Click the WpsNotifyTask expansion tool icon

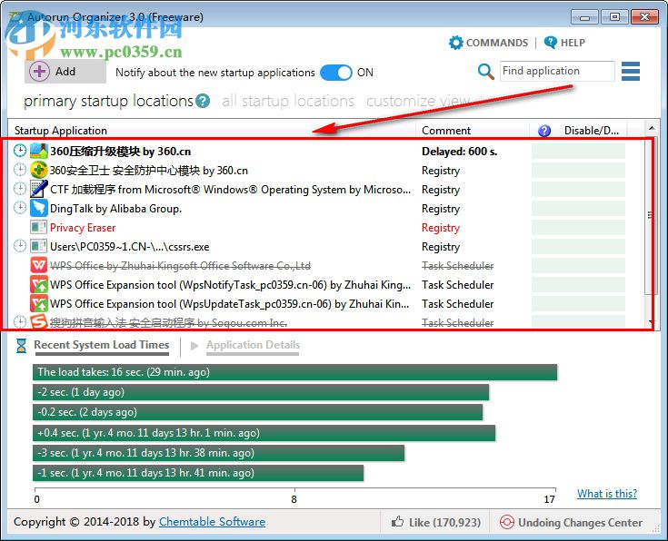(x=39, y=284)
